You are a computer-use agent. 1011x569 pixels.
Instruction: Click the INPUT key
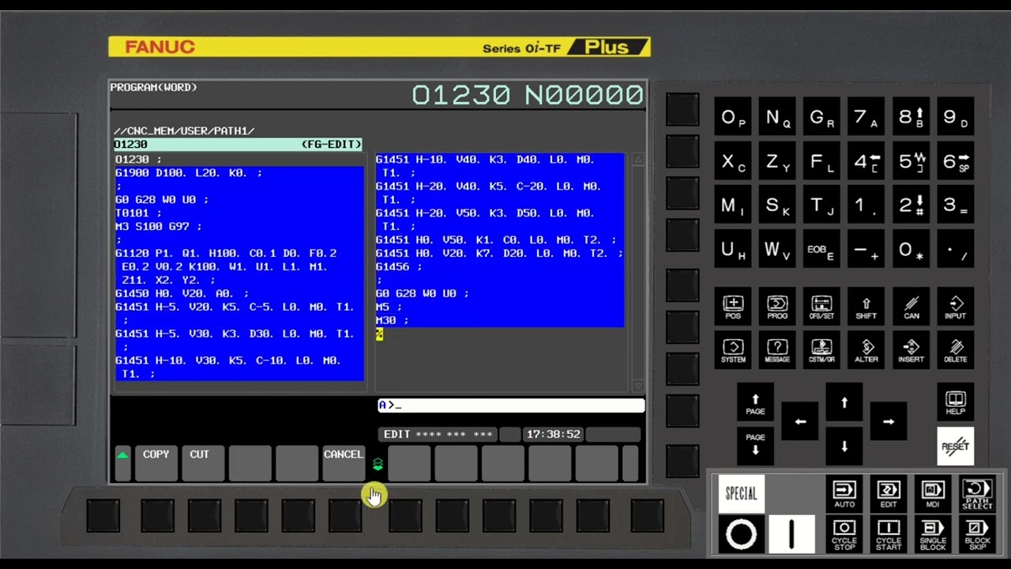click(955, 307)
